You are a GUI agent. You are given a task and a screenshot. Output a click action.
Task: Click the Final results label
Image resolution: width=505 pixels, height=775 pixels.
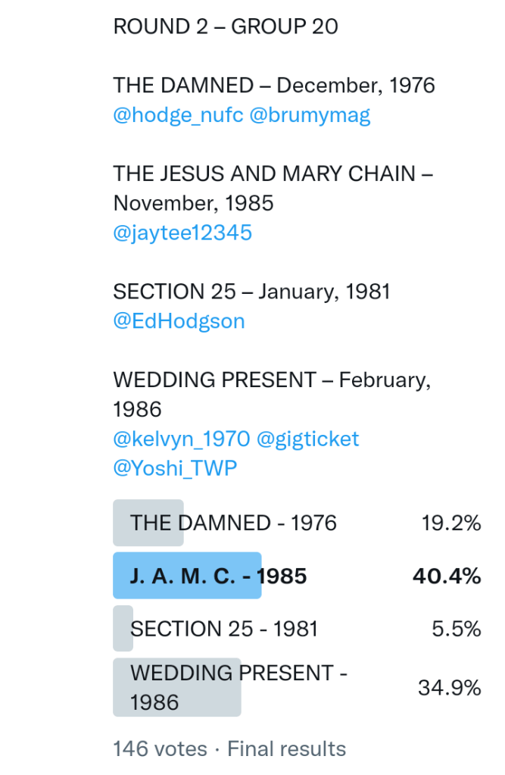pyautogui.click(x=287, y=749)
